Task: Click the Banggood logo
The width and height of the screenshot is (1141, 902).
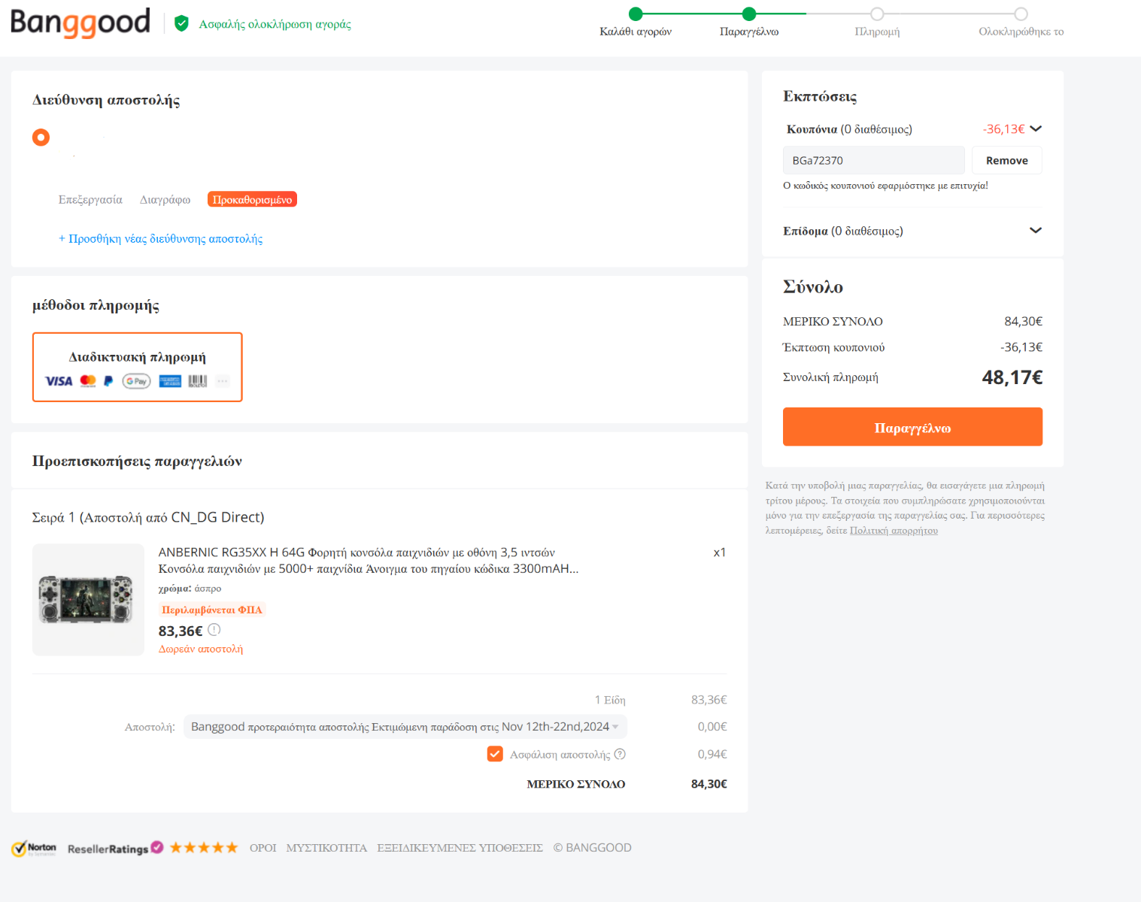Action: [x=80, y=23]
